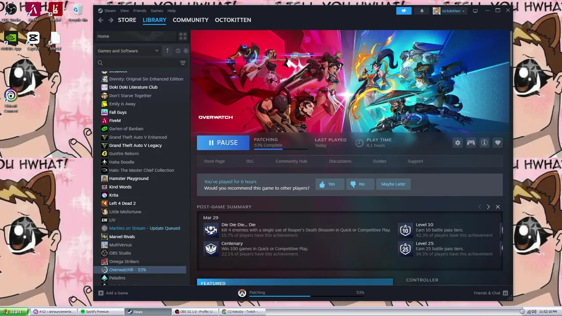This screenshot has height=316, width=562.
Task: Open the Centenary achievement icon
Action: click(211, 248)
